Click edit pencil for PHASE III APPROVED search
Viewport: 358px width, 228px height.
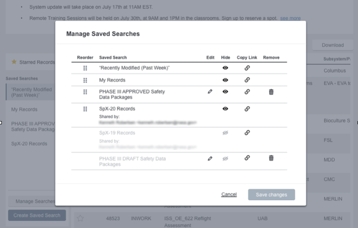click(x=210, y=92)
